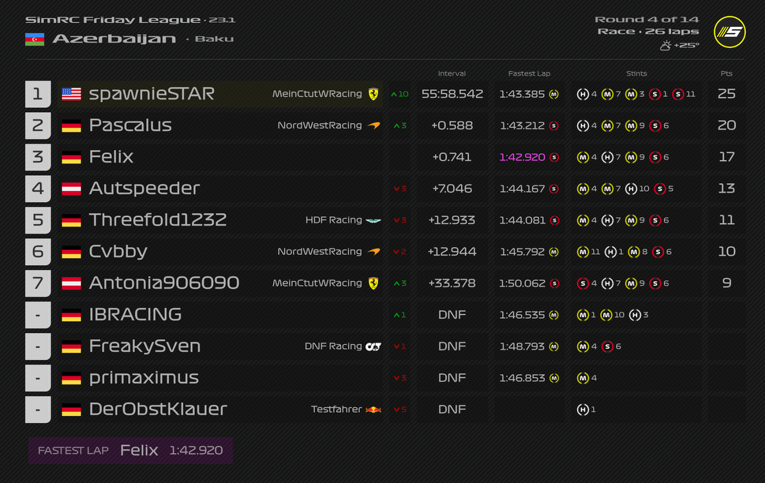Click the hard tyre icon in DerObstKlauer's stints
The image size is (765, 483).
tap(583, 410)
